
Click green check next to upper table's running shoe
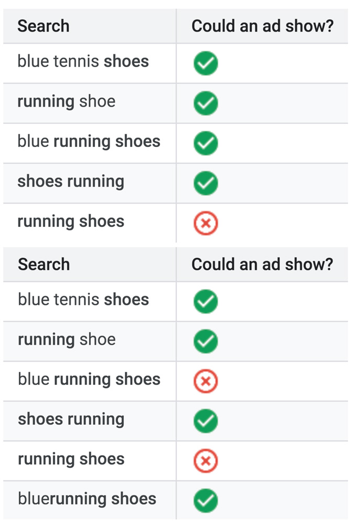pyautogui.click(x=206, y=103)
